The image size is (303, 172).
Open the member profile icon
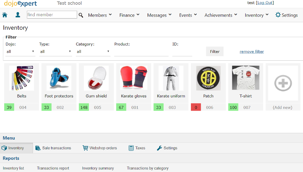point(18,15)
